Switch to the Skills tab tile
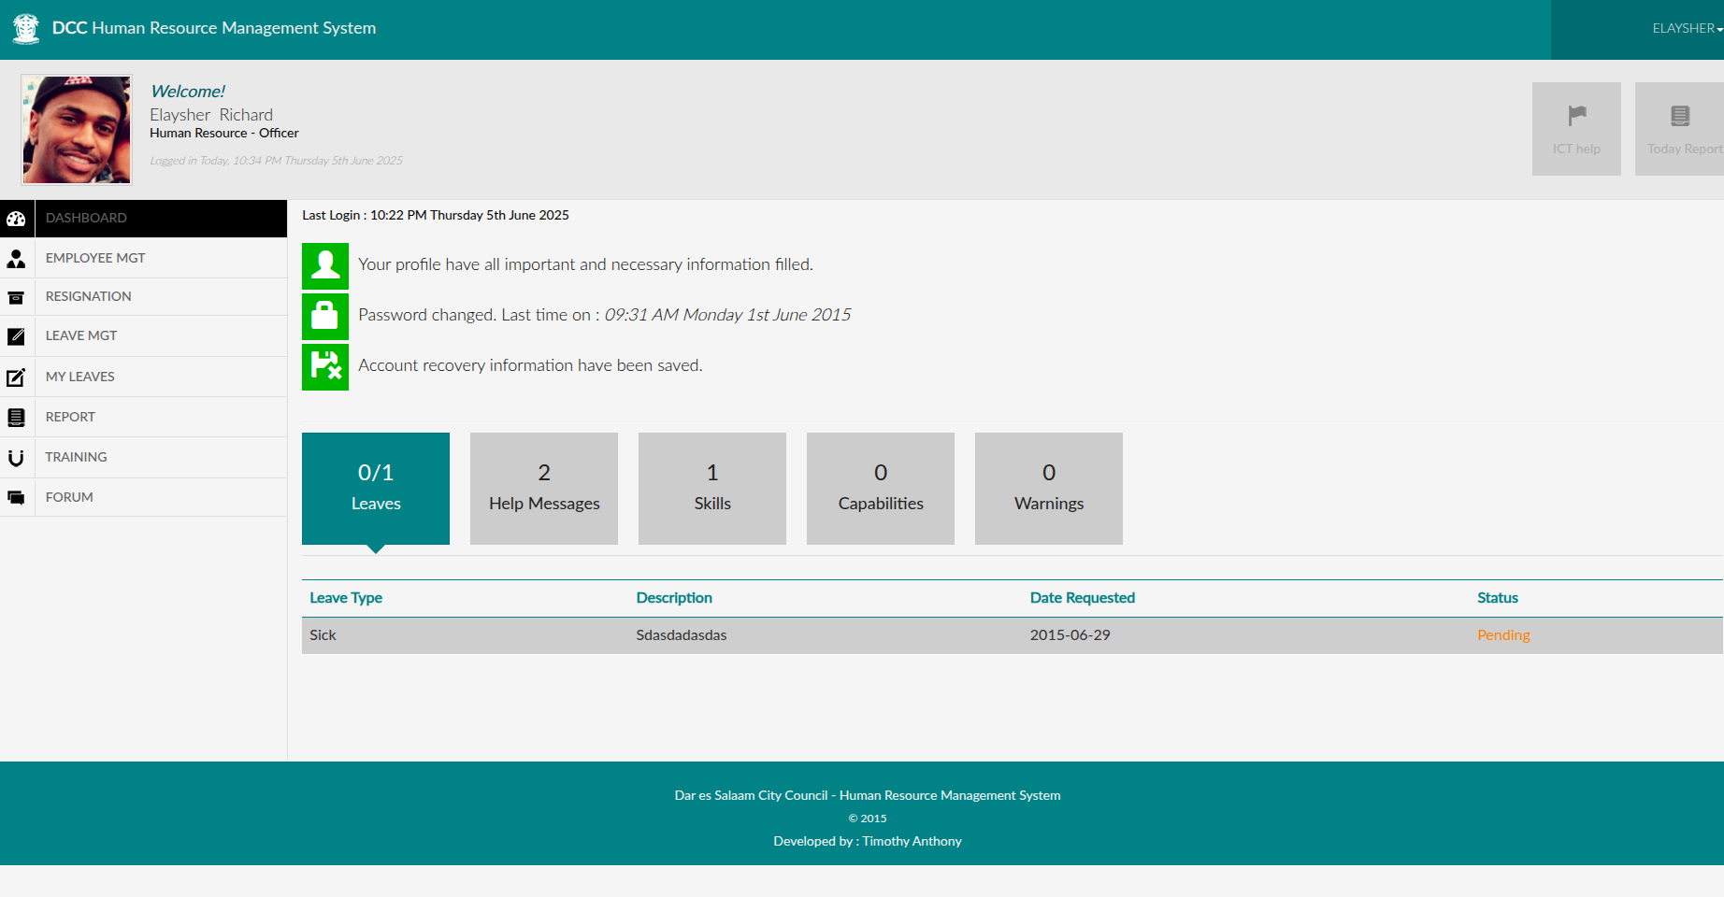Image resolution: width=1724 pixels, height=897 pixels. click(x=712, y=488)
